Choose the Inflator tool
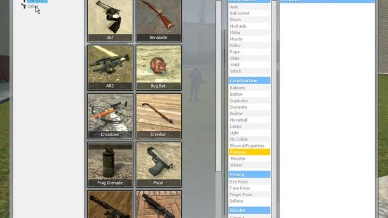388x218 pixels. pyautogui.click(x=249, y=201)
